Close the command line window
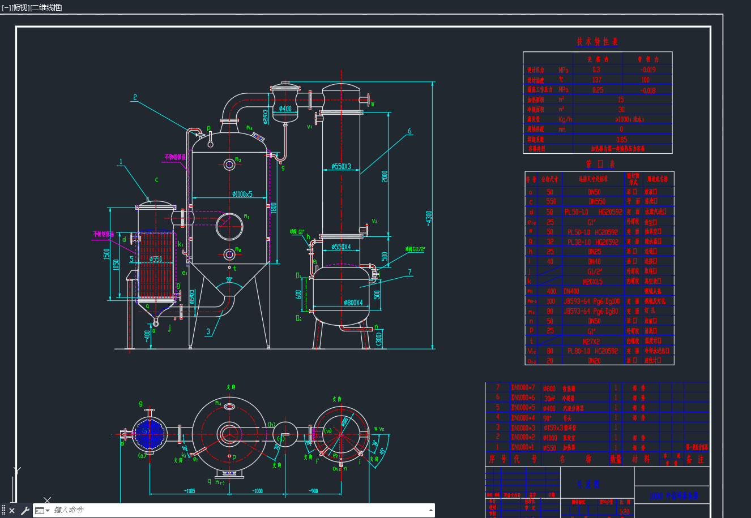The image size is (751, 518). (x=12, y=511)
